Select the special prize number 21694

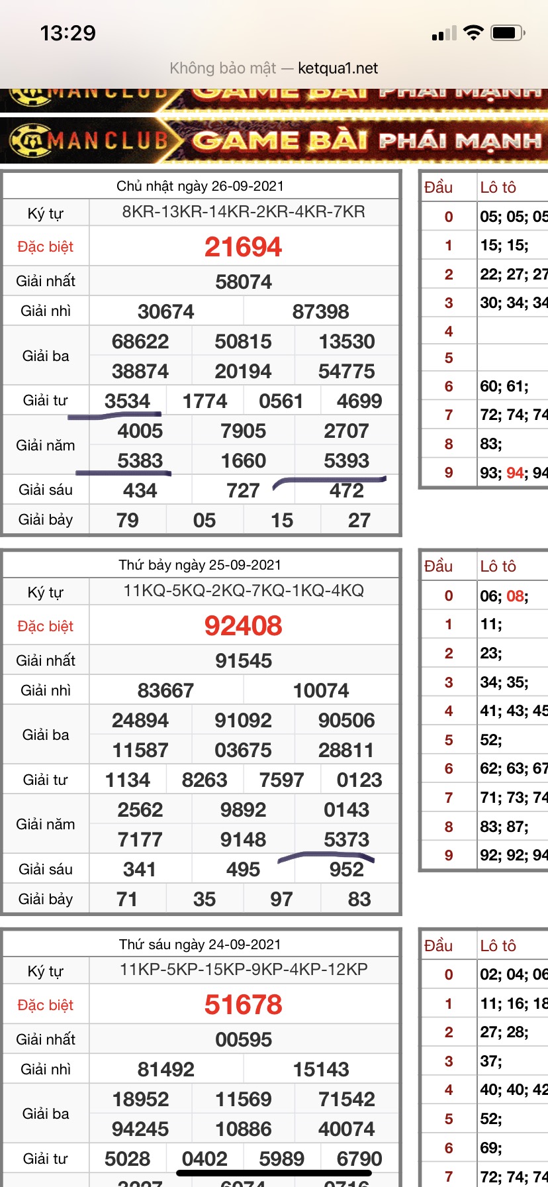click(x=243, y=247)
